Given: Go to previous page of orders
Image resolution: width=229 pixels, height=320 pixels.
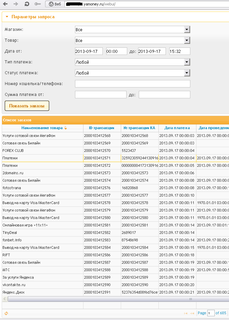Looking at the screenshot, I should pos(192,313).
